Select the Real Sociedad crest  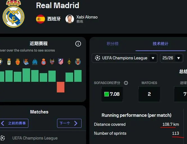point(26,62)
